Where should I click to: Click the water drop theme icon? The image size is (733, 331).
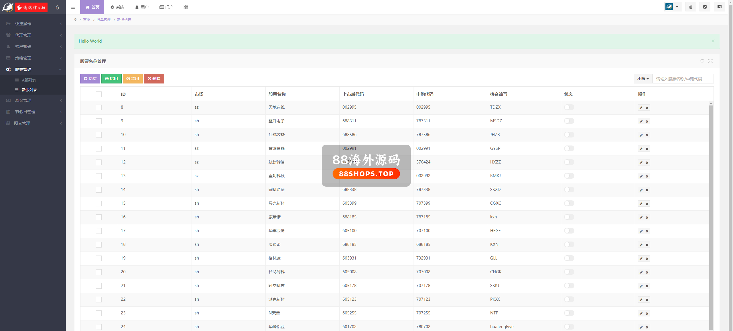(57, 7)
